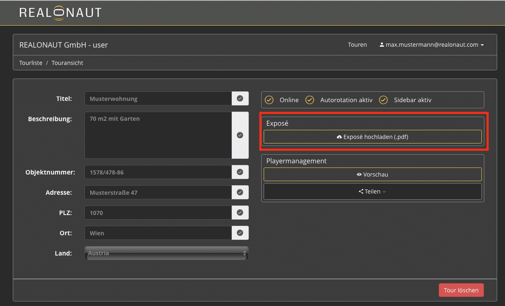
Task: Expand the Teilen share dropdown
Action: pyautogui.click(x=373, y=191)
